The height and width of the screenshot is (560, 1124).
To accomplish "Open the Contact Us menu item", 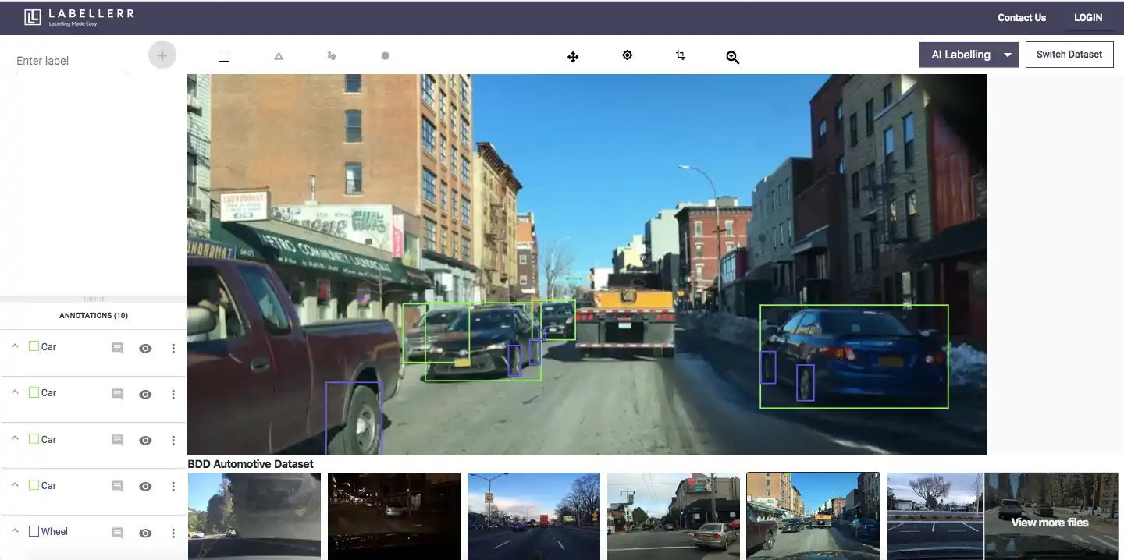I will pos(1021,17).
